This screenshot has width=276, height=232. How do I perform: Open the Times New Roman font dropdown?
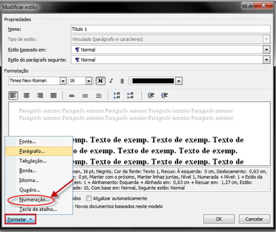pyautogui.click(x=63, y=81)
